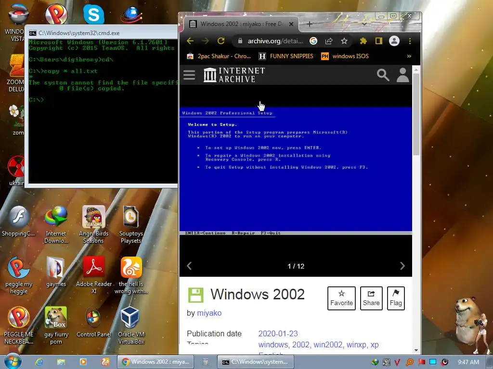Open gaymes folder icon
The height and width of the screenshot is (369, 493).
point(56,272)
